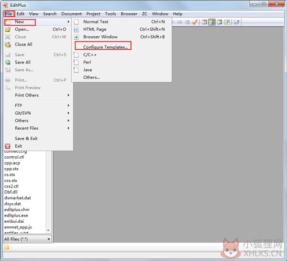This screenshot has height=261, width=287.
Task: Select Save All menu entry
Action: click(38, 62)
